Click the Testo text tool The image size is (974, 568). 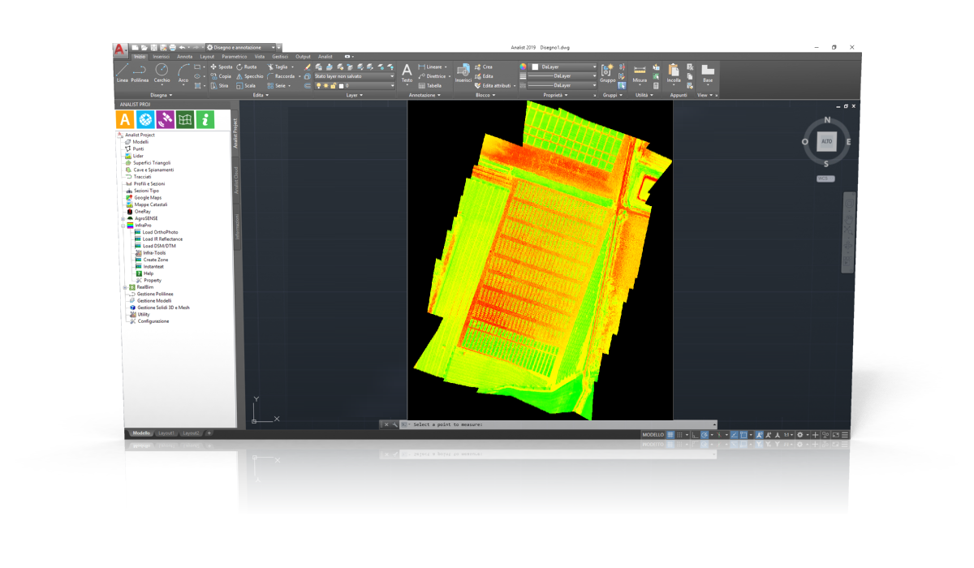tap(407, 74)
